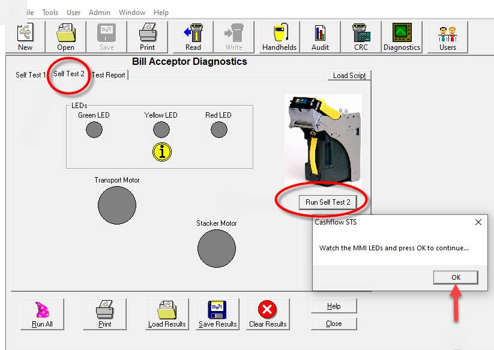This screenshot has width=494, height=350.
Task: Click the Load Script button
Action: [349, 76]
